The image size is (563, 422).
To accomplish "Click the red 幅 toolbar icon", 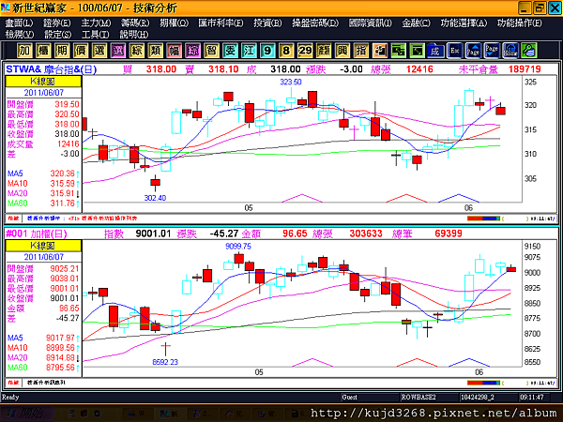I will pos(174,51).
